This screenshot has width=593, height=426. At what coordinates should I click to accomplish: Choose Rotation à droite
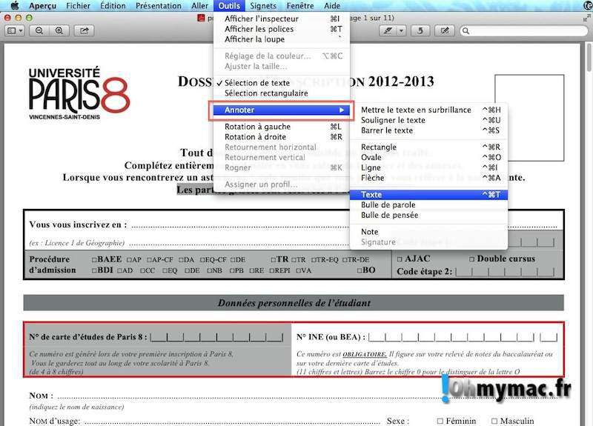click(x=282, y=137)
